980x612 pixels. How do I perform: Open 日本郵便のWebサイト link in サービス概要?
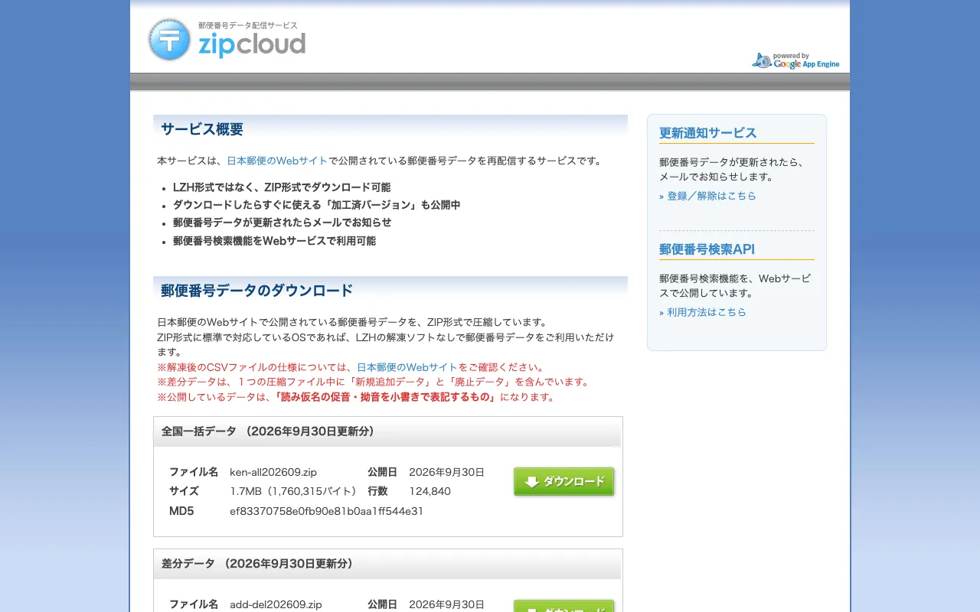(277, 161)
